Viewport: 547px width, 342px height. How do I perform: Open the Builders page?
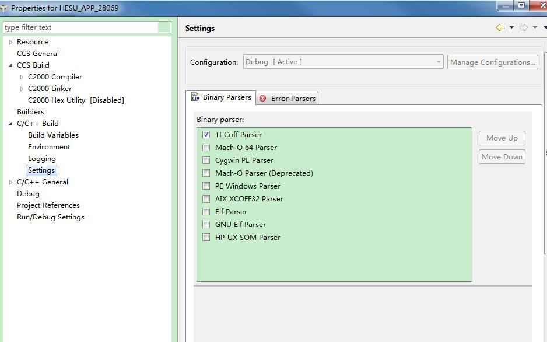tap(30, 111)
